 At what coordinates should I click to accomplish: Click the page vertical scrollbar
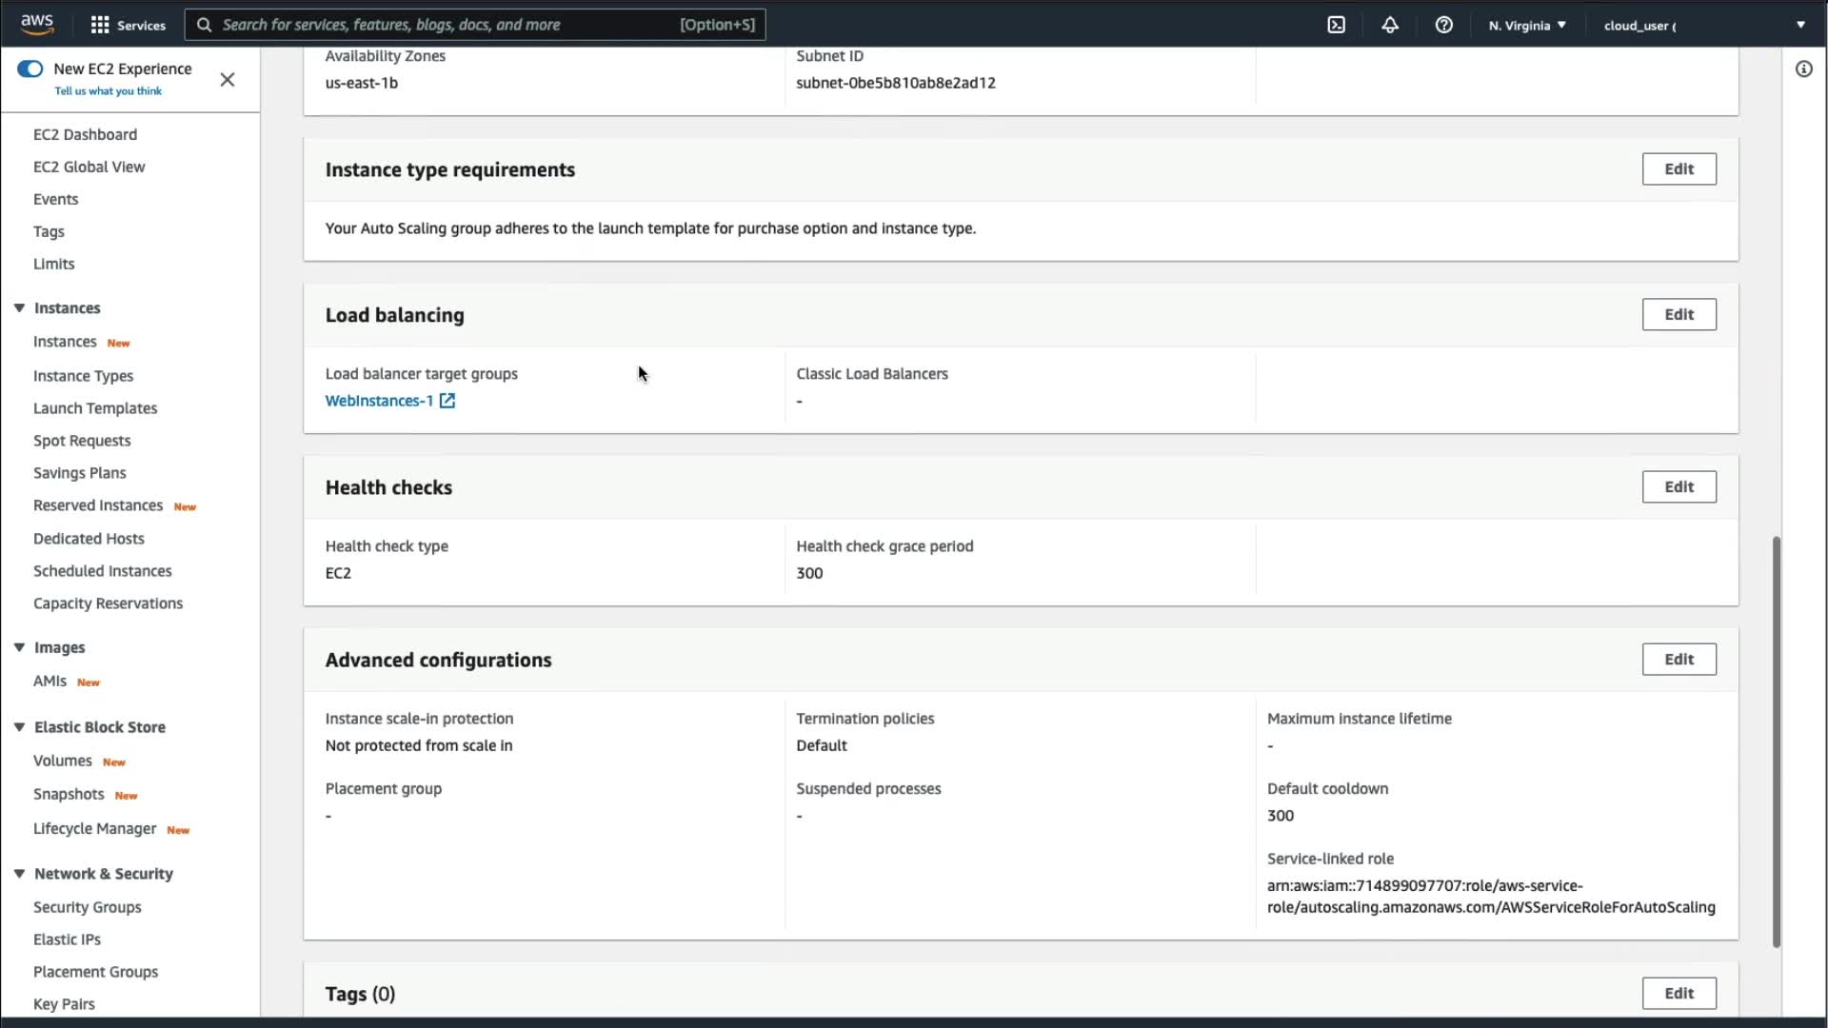pos(1776,741)
